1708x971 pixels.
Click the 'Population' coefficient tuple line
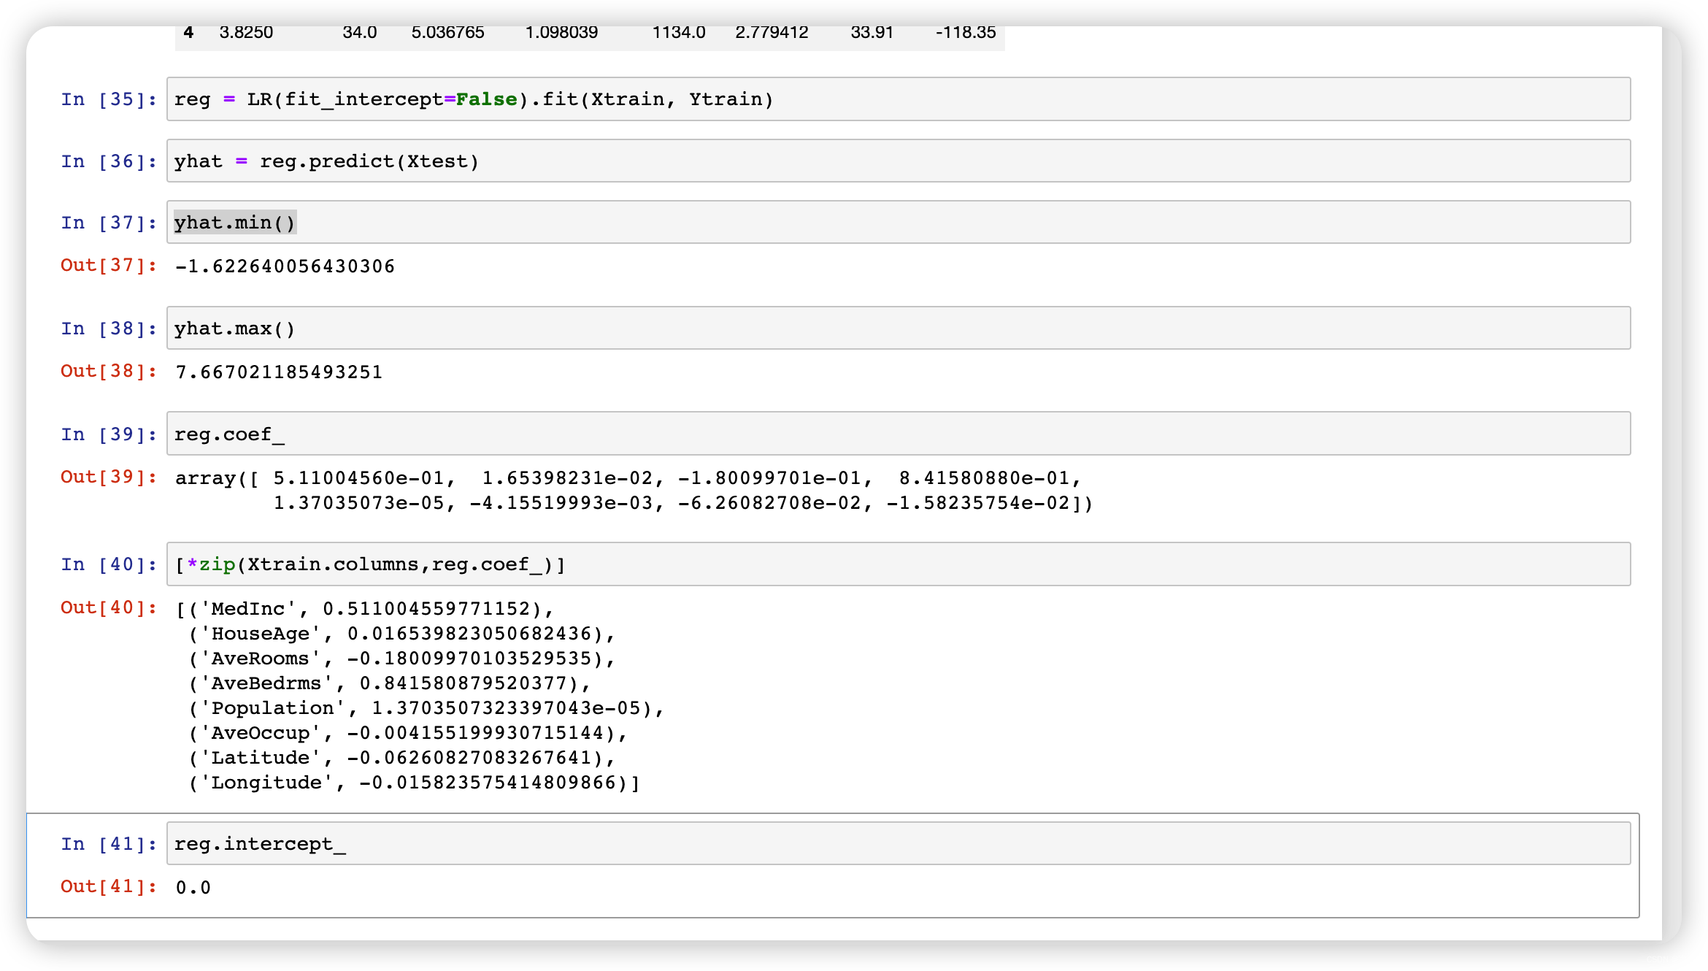pyautogui.click(x=426, y=708)
